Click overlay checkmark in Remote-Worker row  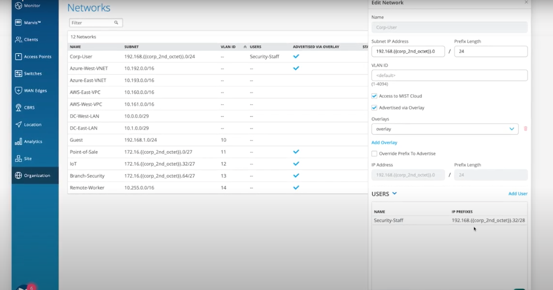click(296, 188)
